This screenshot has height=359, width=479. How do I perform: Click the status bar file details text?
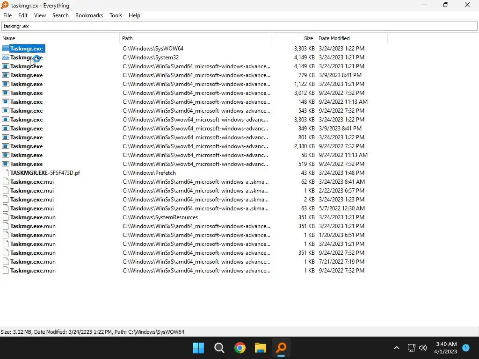point(92,332)
